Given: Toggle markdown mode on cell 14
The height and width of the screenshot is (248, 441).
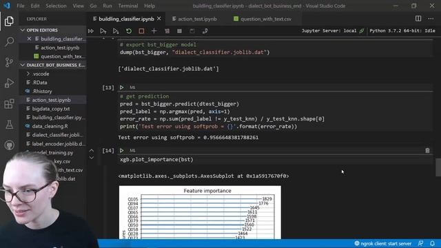Looking at the screenshot, I should pyautogui.click(x=132, y=150).
